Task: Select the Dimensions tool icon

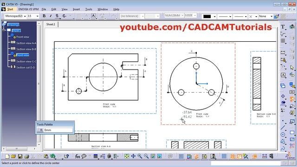Action: pos(283,52)
